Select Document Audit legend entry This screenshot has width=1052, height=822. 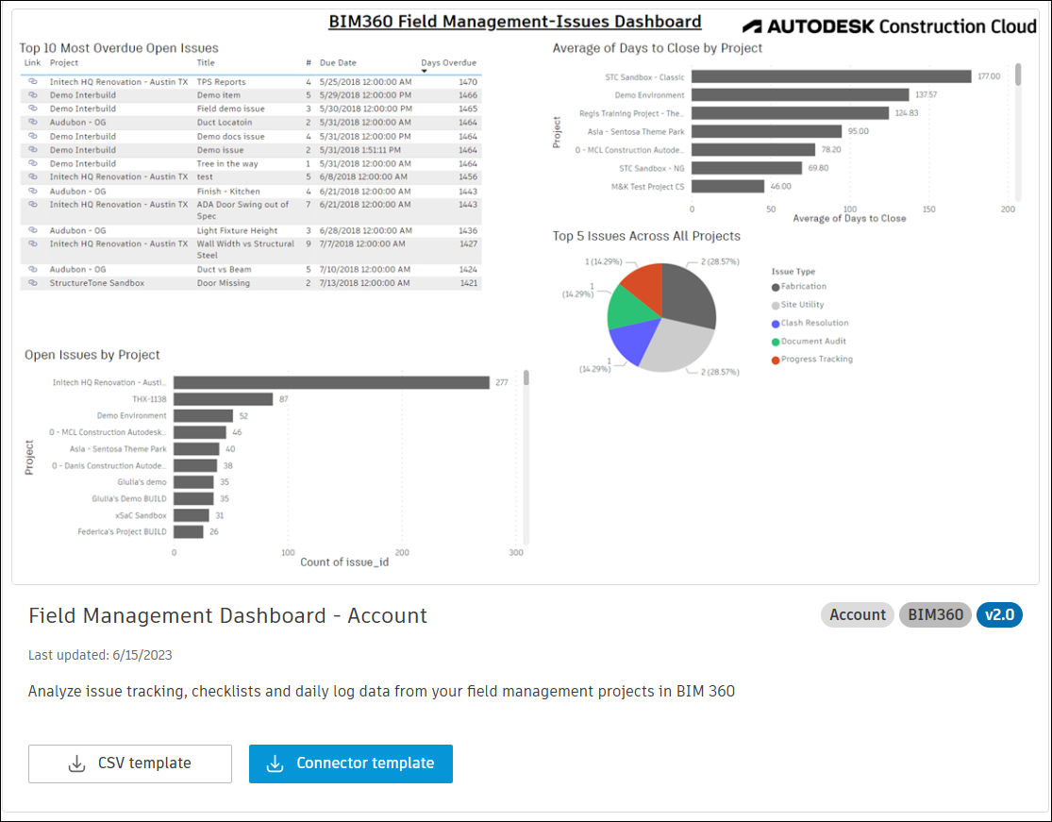click(809, 341)
